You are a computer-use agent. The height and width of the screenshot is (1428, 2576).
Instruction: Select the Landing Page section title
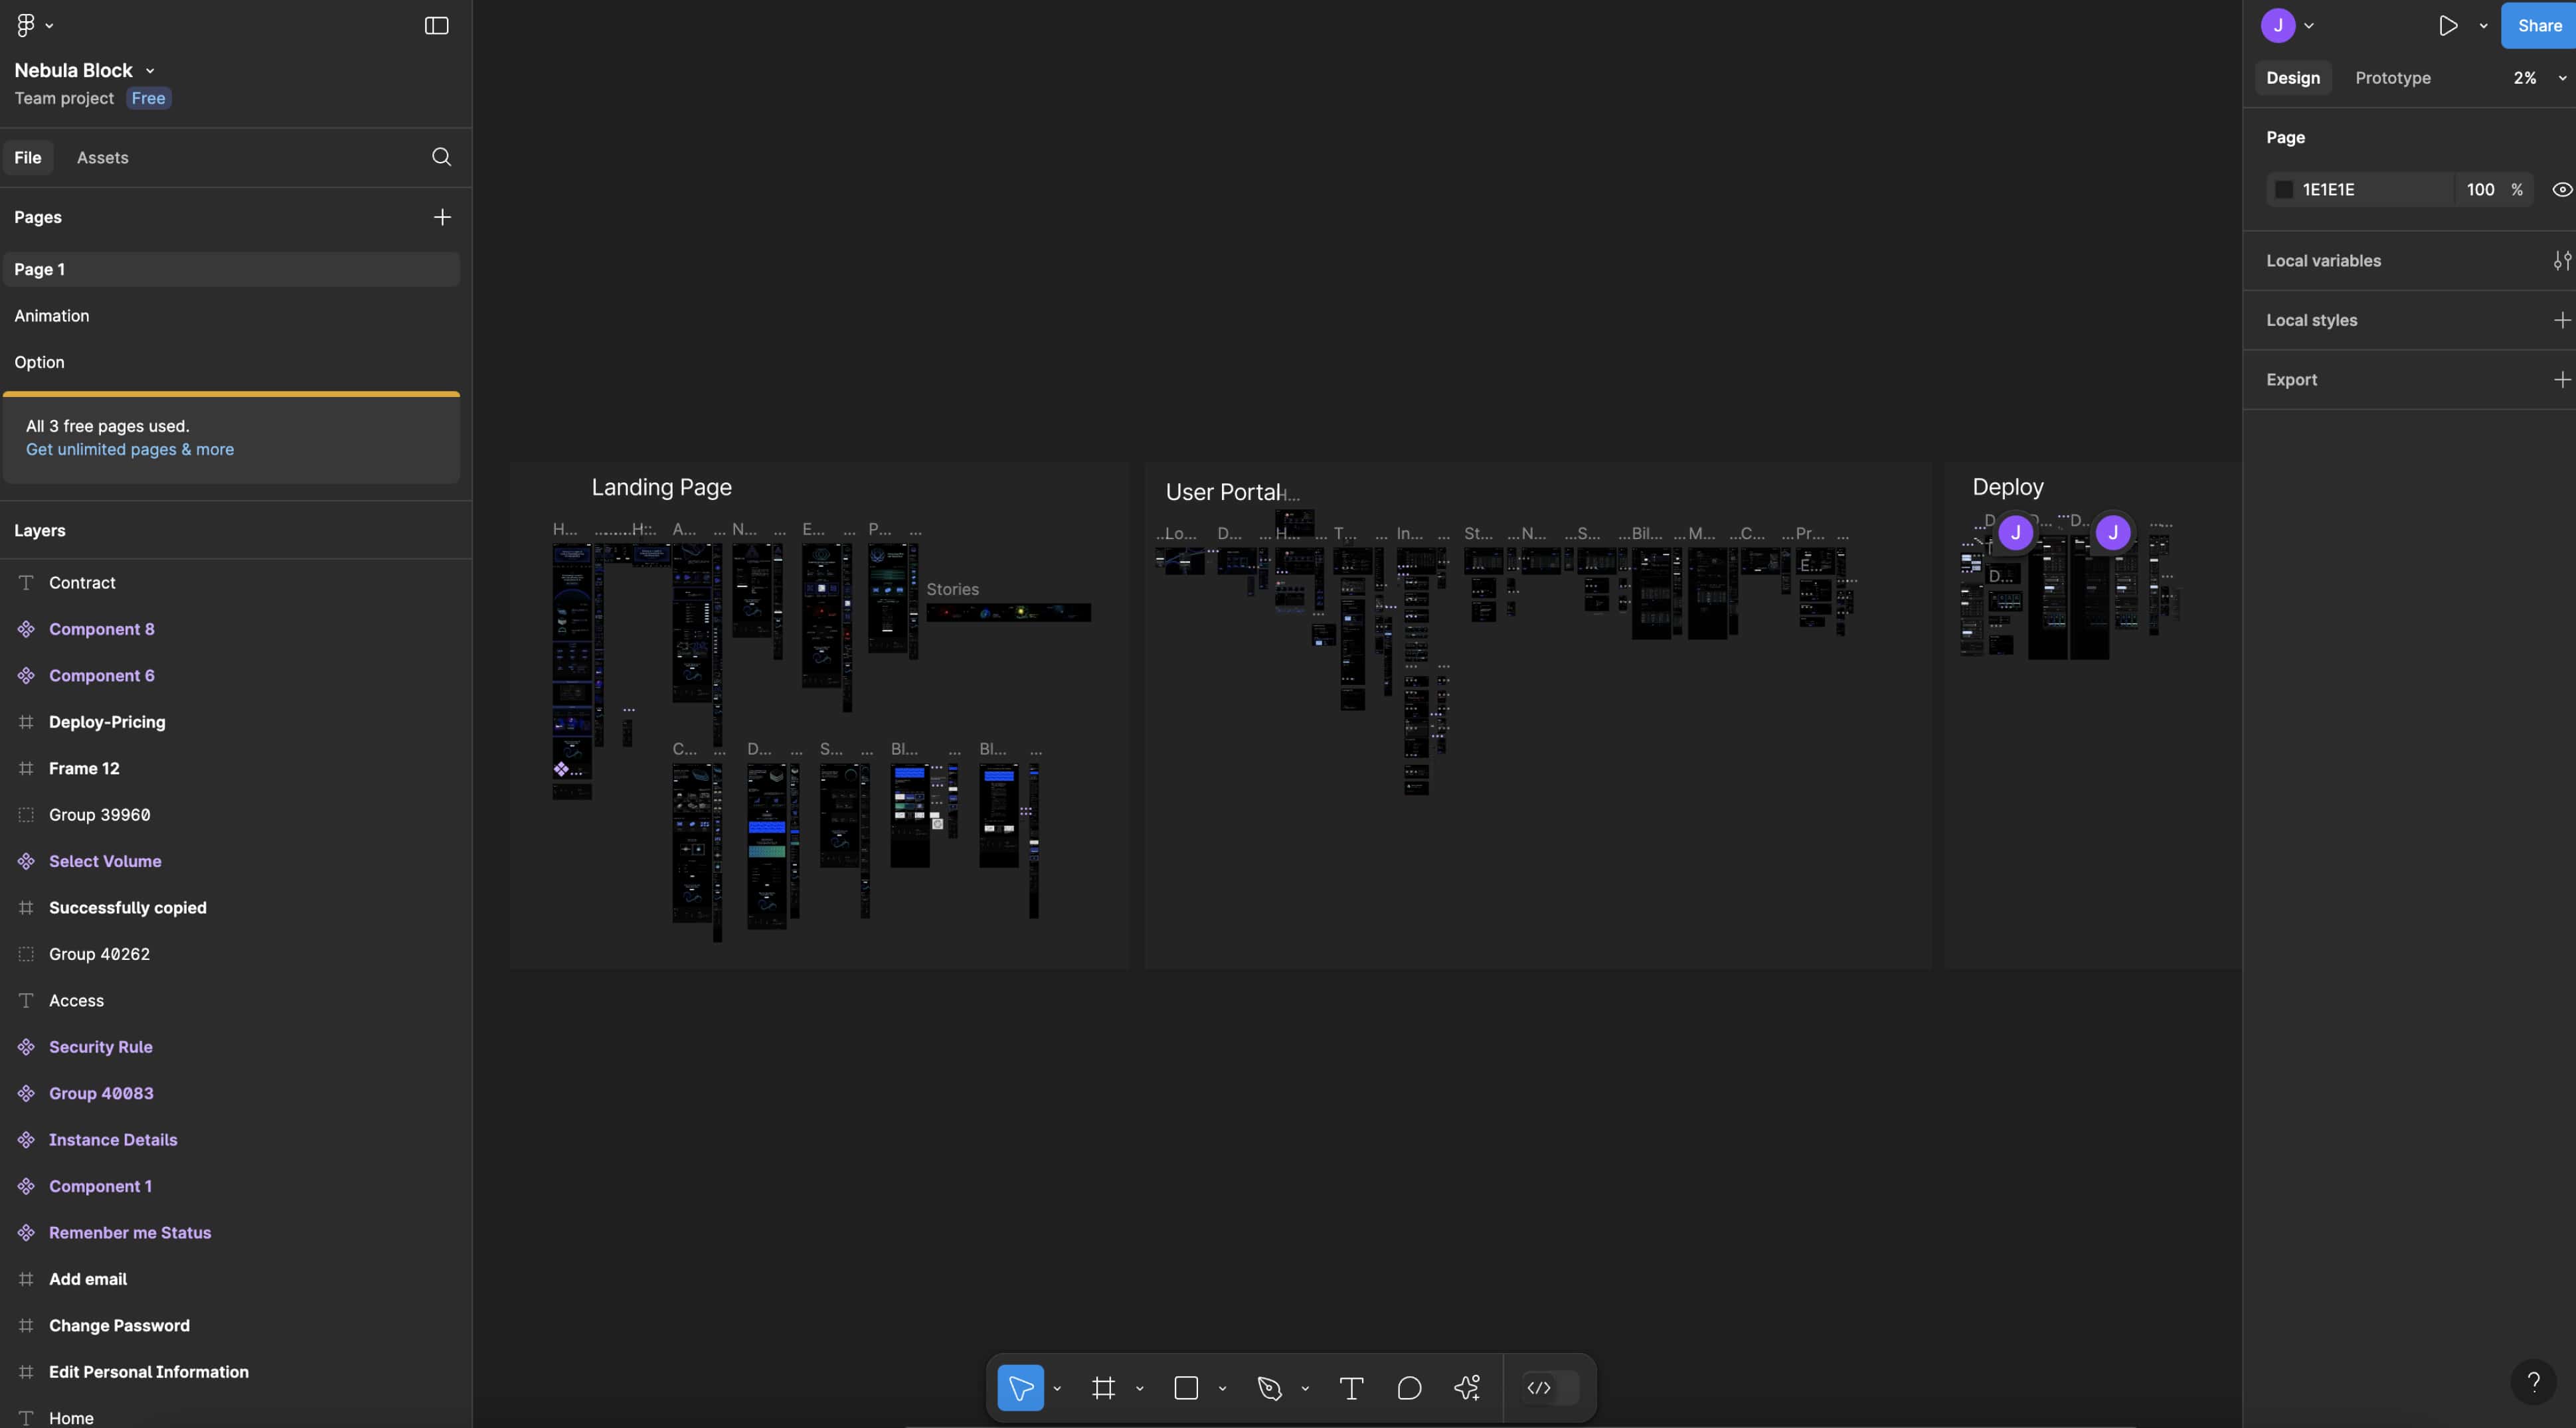pyautogui.click(x=661, y=487)
